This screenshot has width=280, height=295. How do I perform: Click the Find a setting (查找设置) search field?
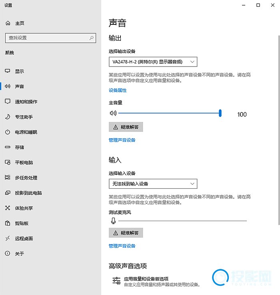pos(47,38)
